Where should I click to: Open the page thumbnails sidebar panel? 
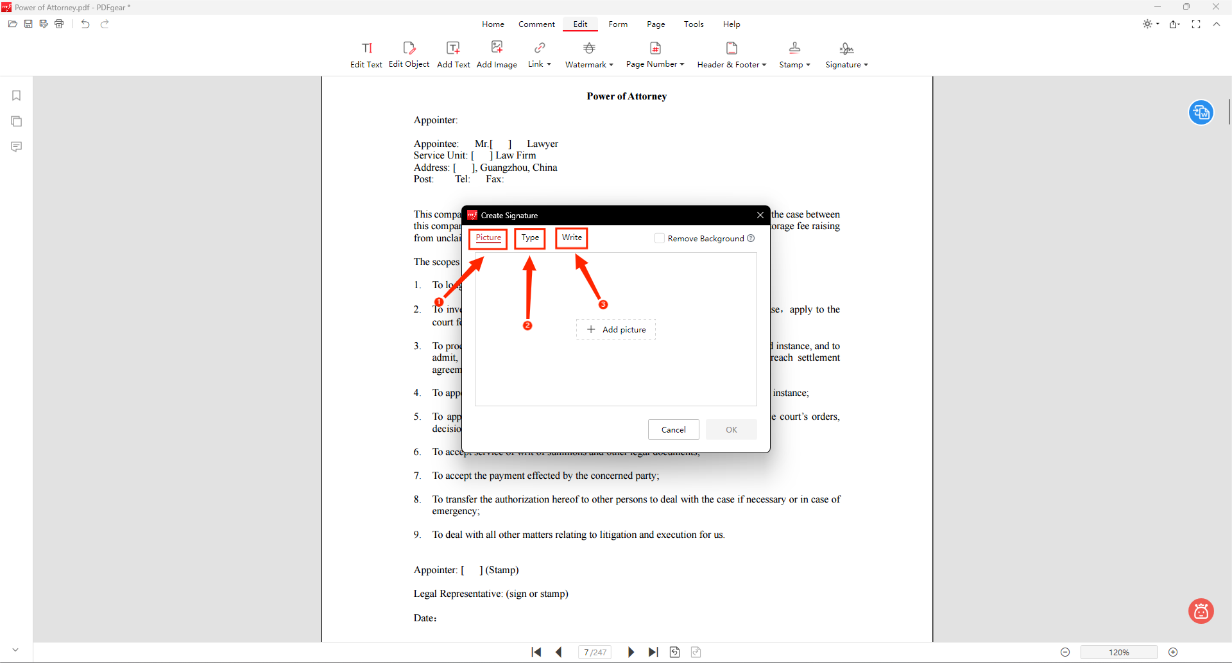tap(16, 121)
